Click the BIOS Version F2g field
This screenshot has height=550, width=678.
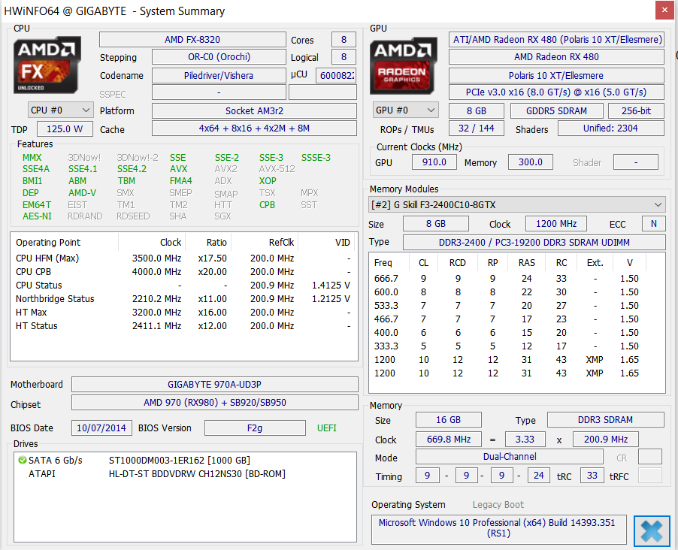tap(255, 428)
